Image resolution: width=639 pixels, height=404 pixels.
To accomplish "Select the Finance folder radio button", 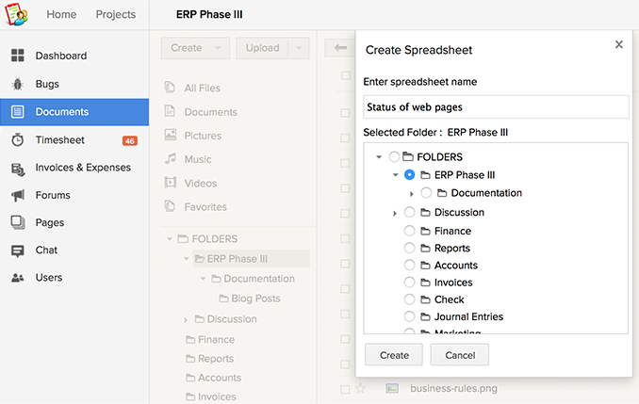I will (409, 231).
